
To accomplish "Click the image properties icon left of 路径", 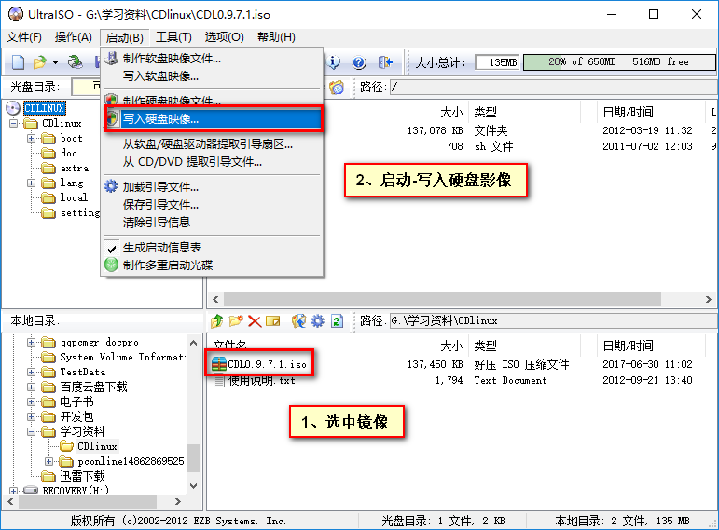I will [337, 87].
